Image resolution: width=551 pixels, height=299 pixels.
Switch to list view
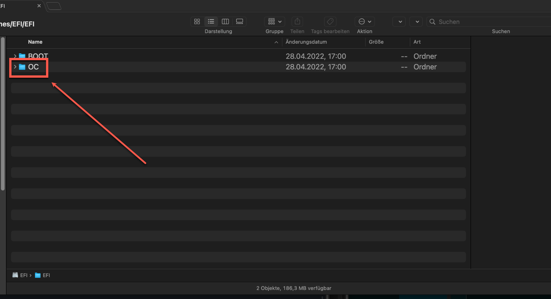pyautogui.click(x=211, y=22)
